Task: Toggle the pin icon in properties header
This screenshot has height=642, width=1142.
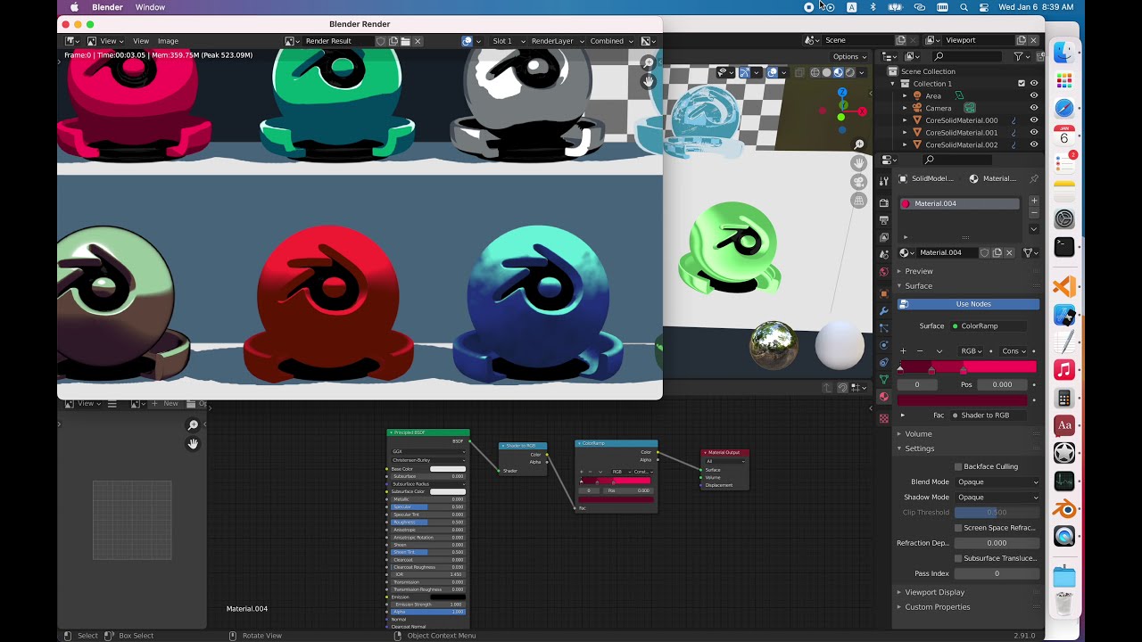Action: (1034, 178)
